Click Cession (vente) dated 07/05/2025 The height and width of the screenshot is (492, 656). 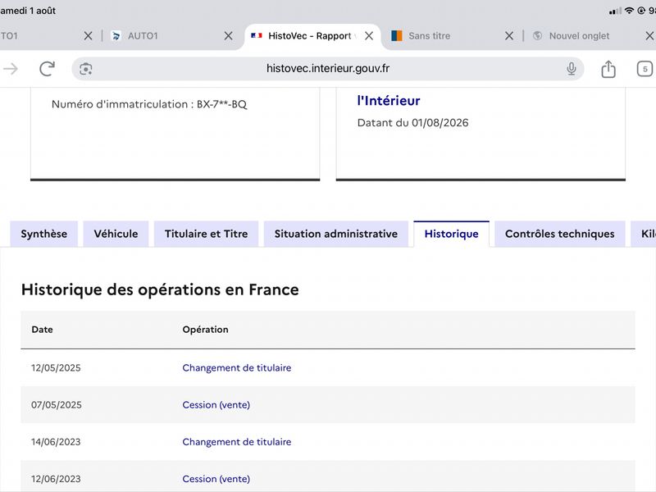[x=216, y=404]
